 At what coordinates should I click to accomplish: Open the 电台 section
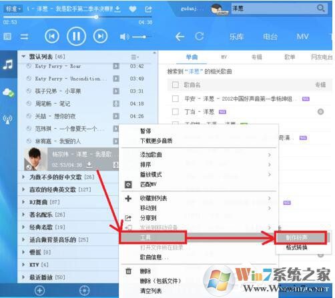pyautogui.click(x=270, y=37)
